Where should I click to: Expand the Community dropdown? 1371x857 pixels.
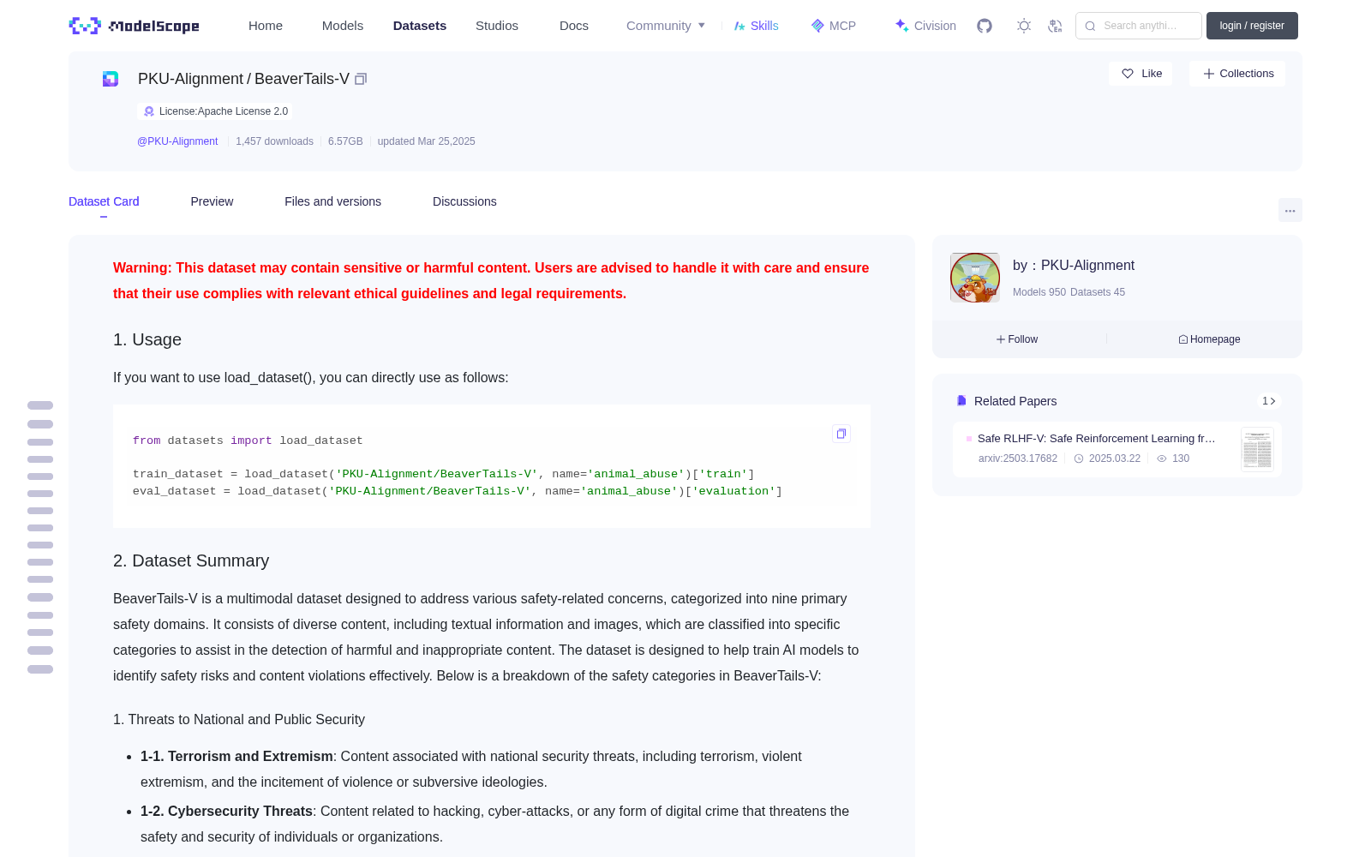click(666, 26)
